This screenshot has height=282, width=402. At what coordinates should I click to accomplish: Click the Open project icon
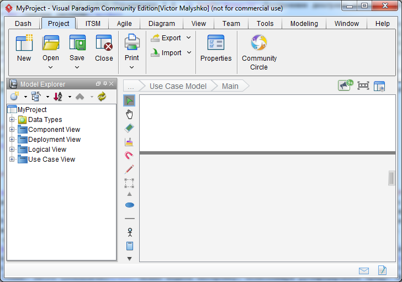click(x=51, y=42)
